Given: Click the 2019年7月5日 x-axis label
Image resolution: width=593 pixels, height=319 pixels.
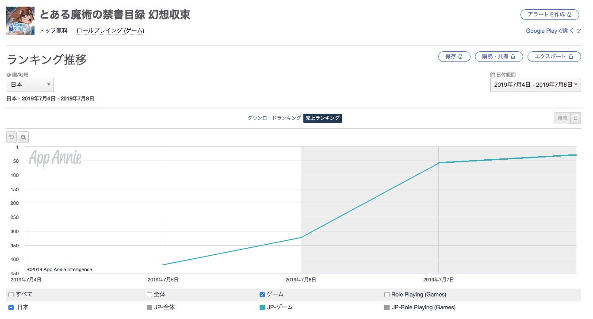Looking at the screenshot, I should pyautogui.click(x=163, y=280).
